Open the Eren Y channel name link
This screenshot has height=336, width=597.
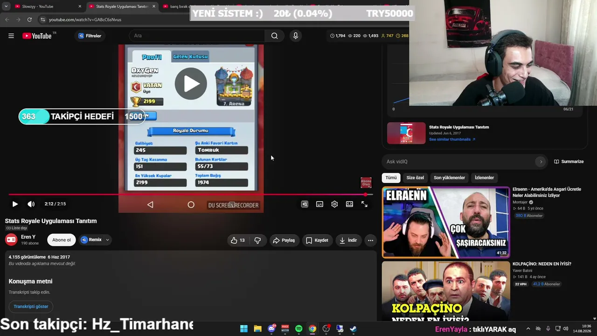(x=28, y=237)
